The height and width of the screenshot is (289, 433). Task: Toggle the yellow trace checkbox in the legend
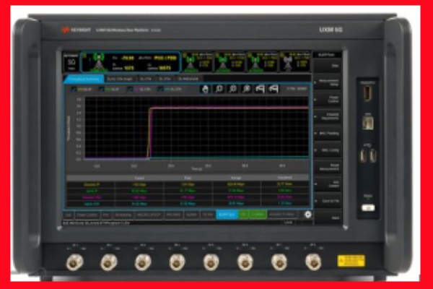click(x=72, y=89)
